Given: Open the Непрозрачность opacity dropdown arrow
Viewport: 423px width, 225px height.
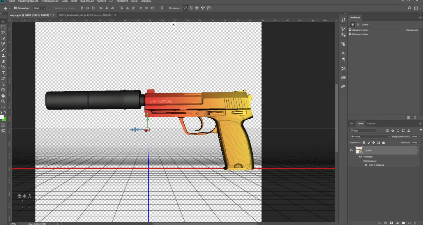Looking at the screenshot, I should click(x=421, y=137).
